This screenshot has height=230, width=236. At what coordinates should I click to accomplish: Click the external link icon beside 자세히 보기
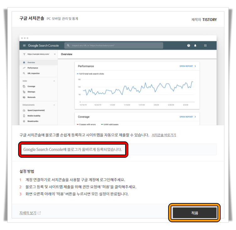point(39,213)
